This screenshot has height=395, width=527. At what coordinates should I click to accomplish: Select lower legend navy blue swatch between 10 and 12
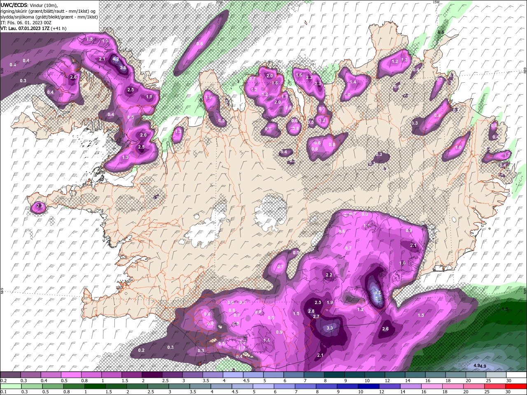point(368,386)
